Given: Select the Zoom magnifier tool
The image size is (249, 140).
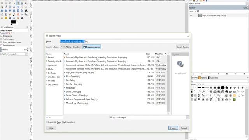Looking at the screenshot, I should [10, 7].
